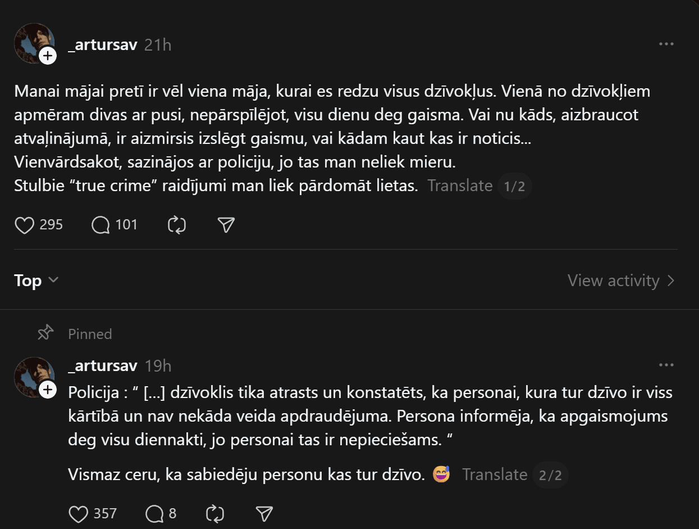Screen dimensions: 699x529
Task: Follow via plus badge on pinned reply avatar
Action: tap(48, 389)
